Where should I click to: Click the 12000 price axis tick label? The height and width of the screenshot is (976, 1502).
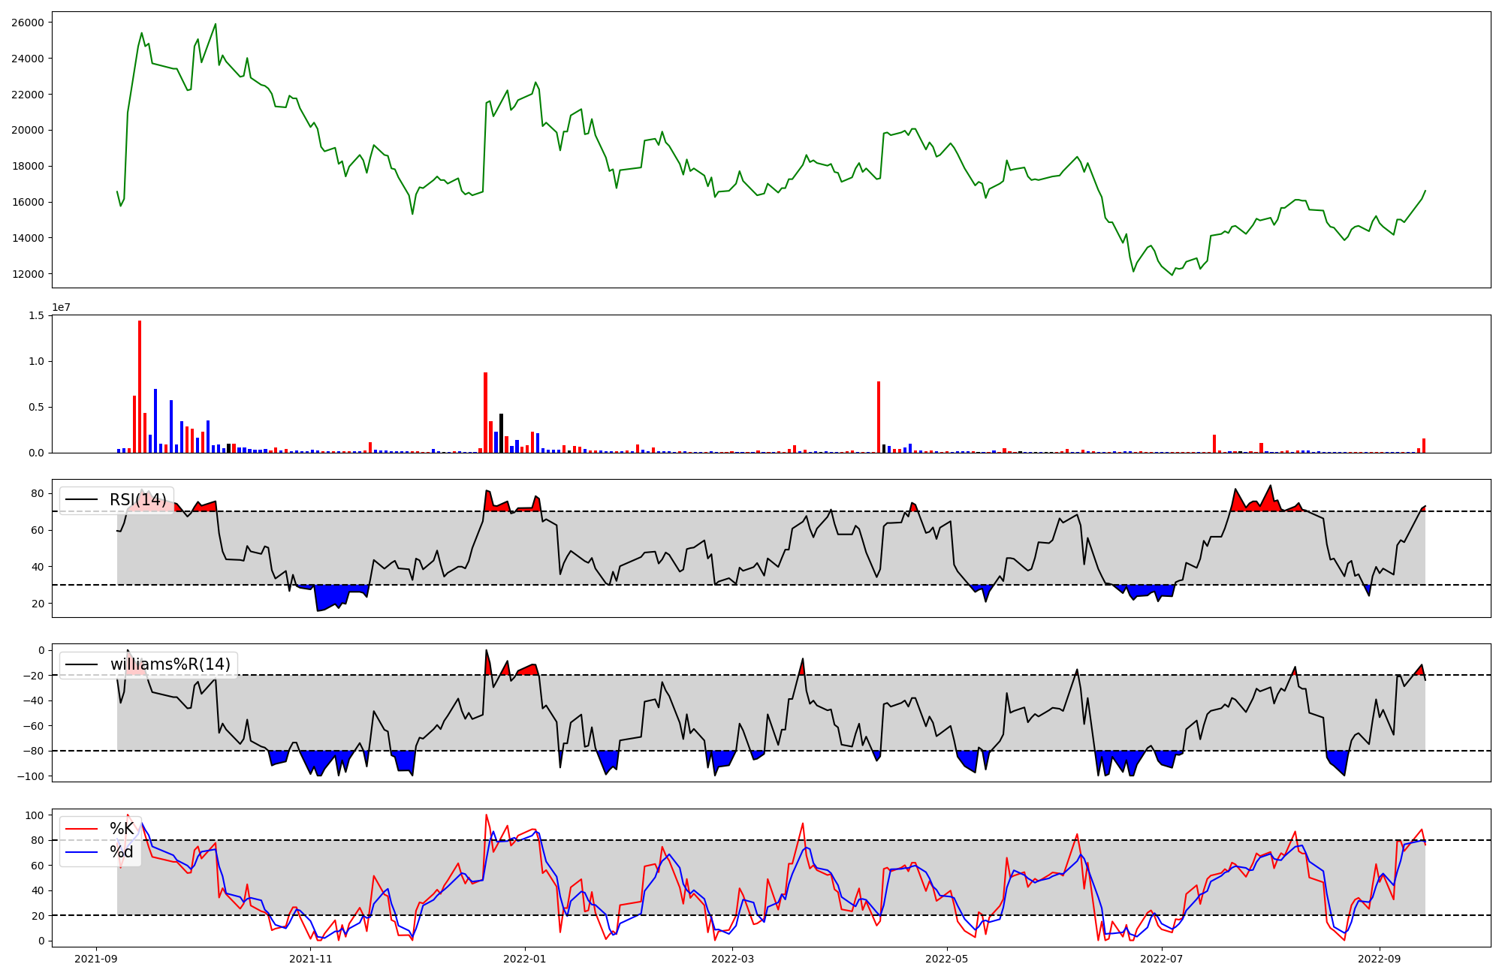click(x=28, y=274)
